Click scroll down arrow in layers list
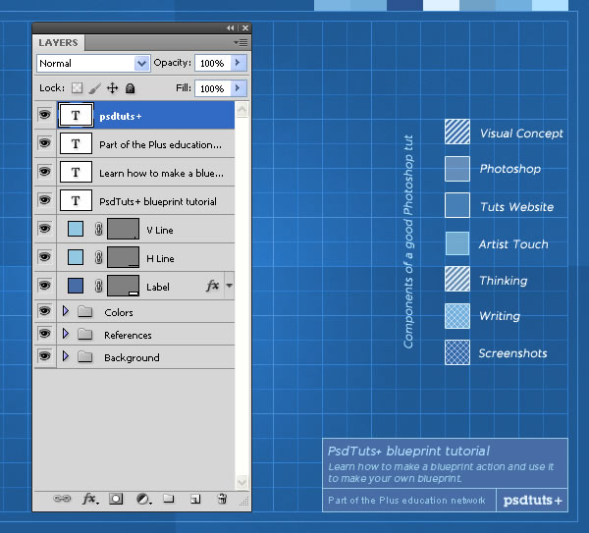 [x=241, y=482]
